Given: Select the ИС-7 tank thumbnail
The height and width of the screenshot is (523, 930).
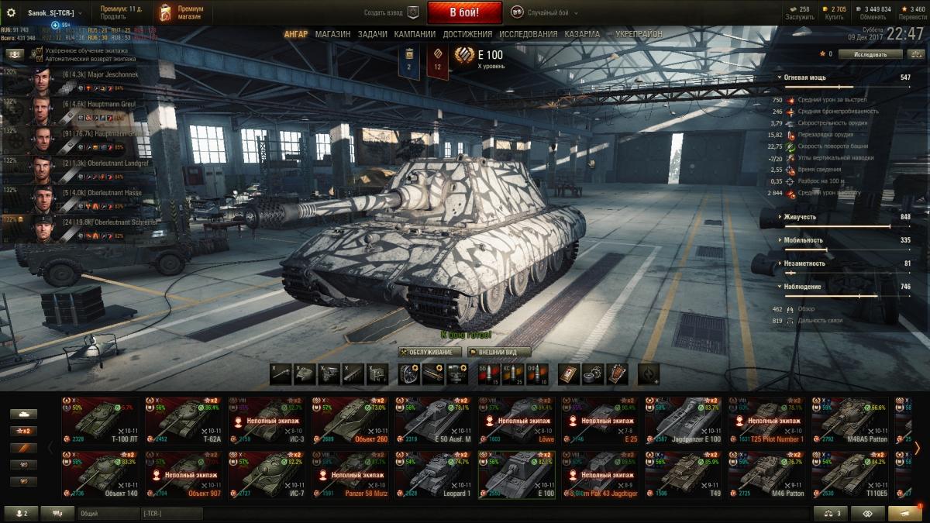Looking at the screenshot, I should [267, 473].
